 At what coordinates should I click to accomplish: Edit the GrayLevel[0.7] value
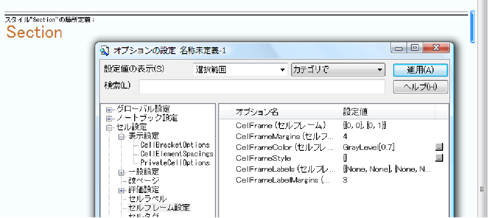tap(369, 147)
